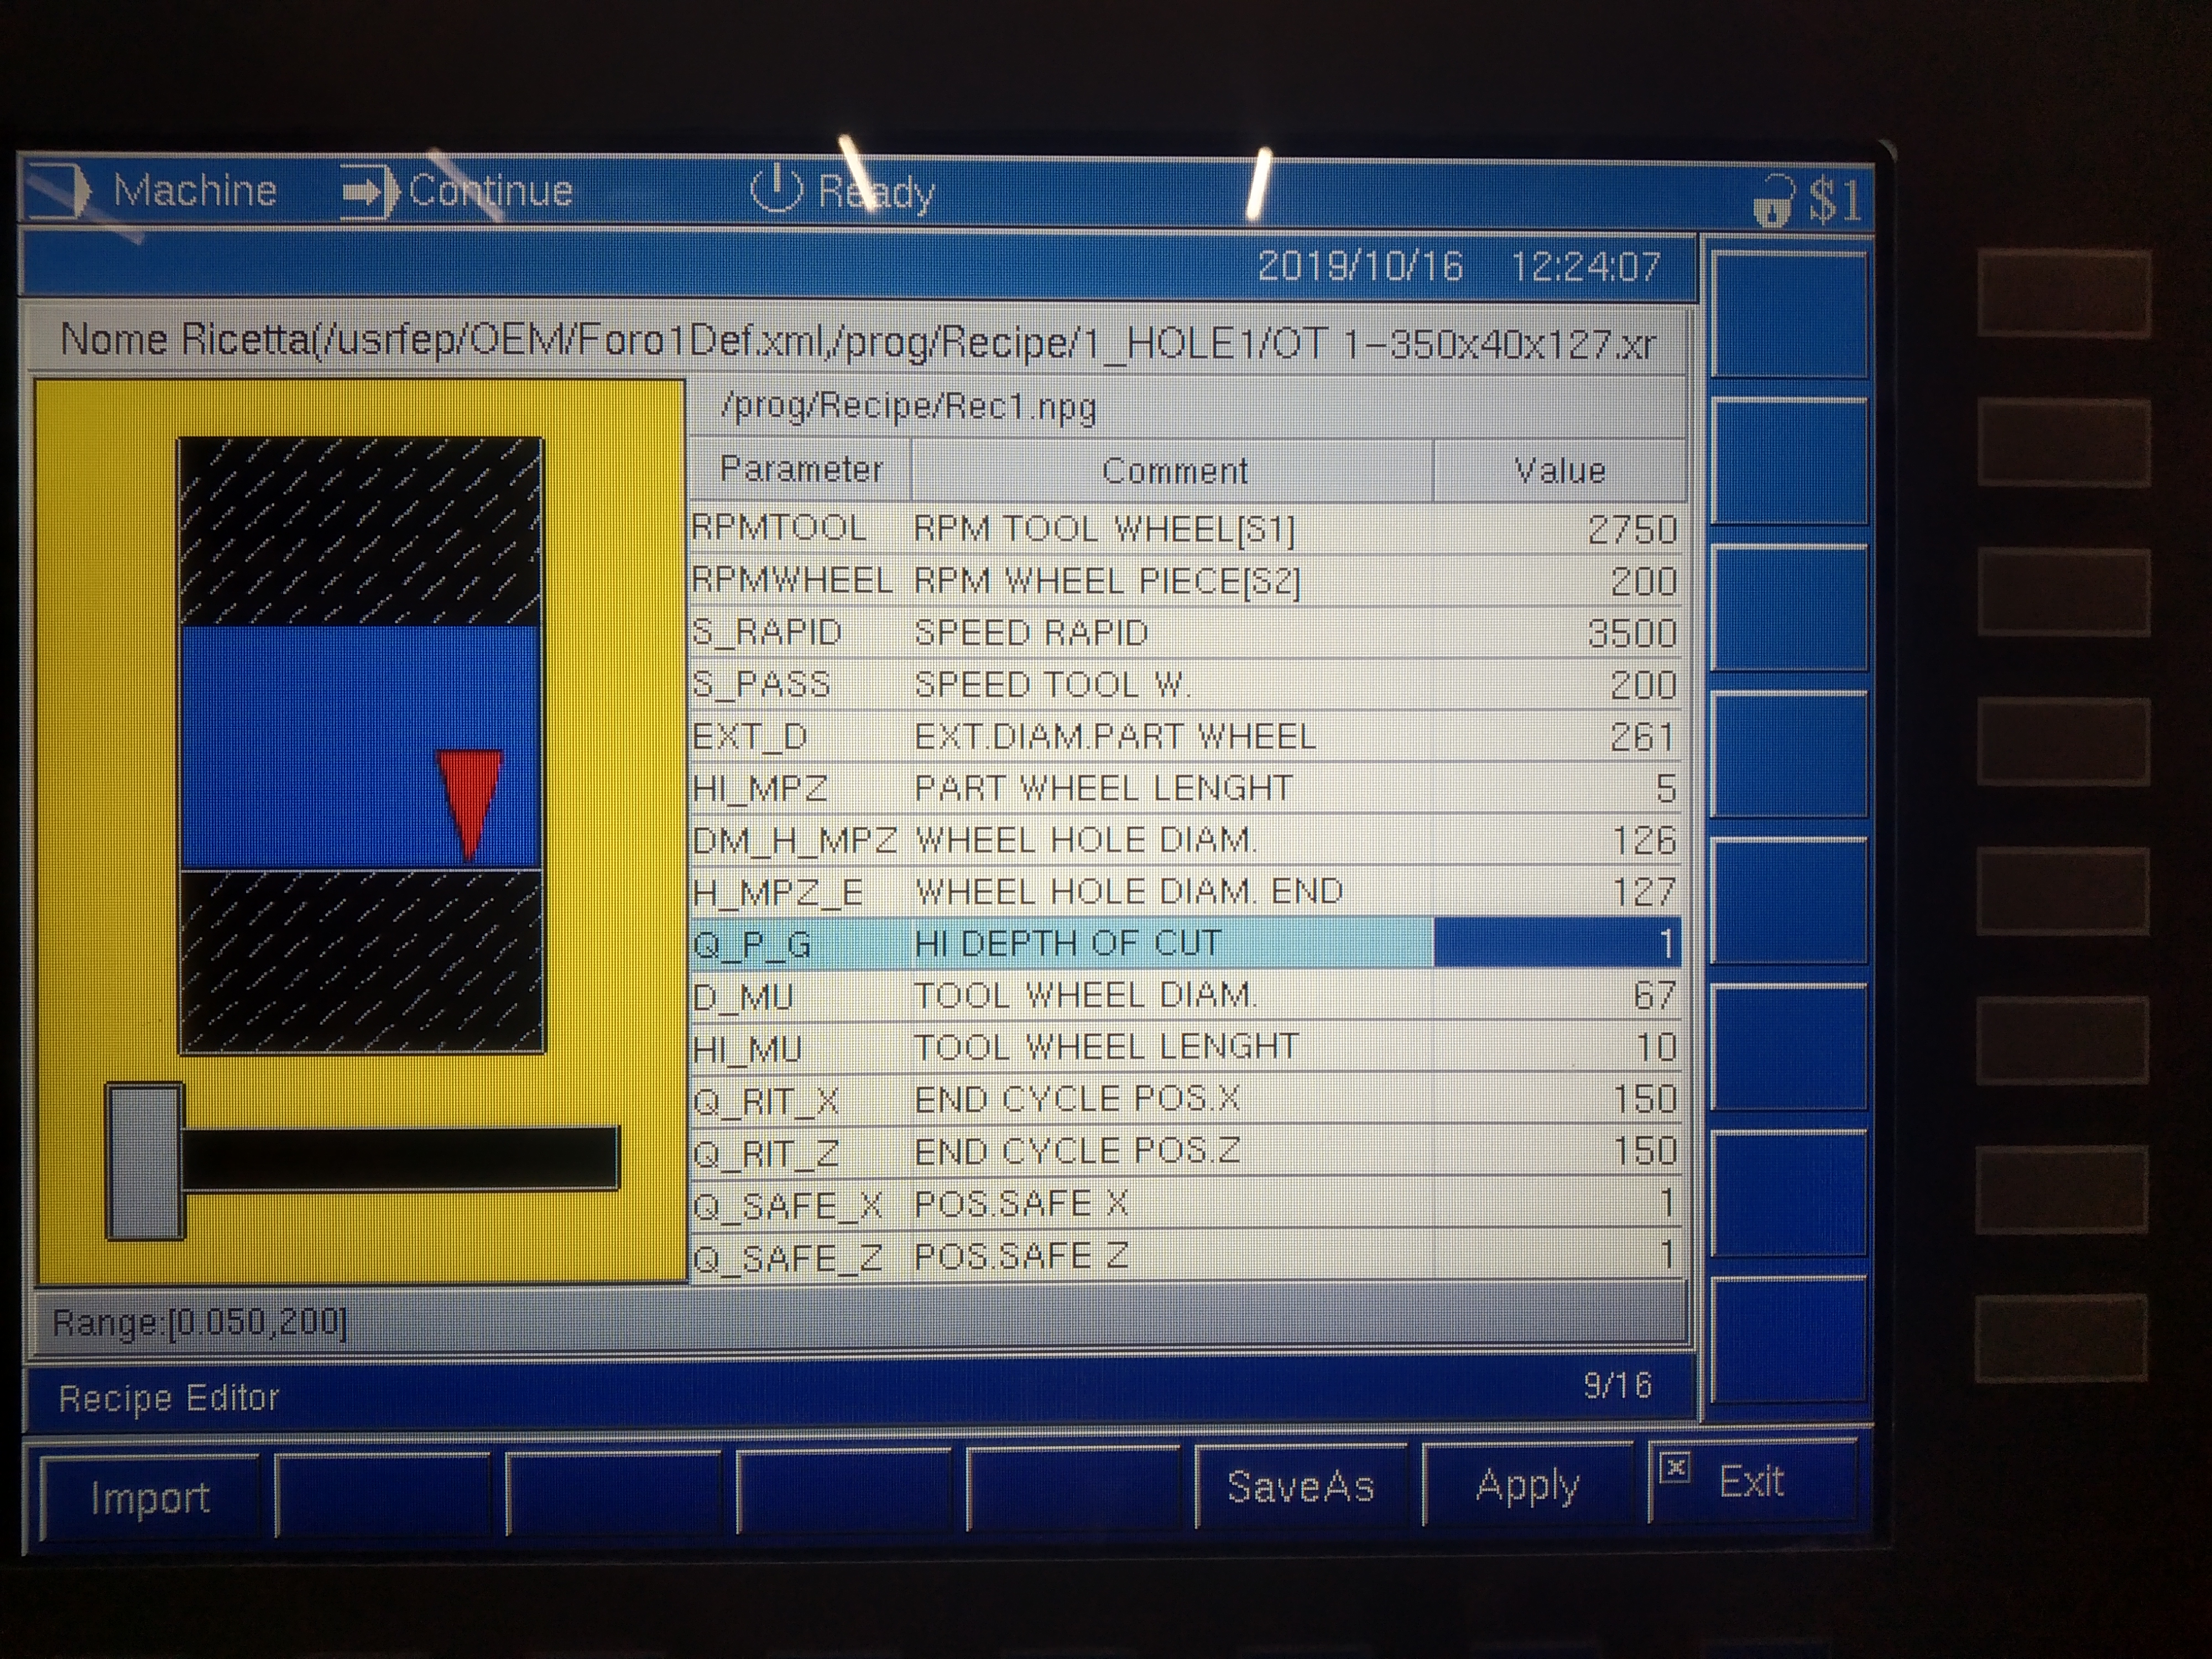
Task: Click the 261 value for EXT_D
Action: [1642, 737]
